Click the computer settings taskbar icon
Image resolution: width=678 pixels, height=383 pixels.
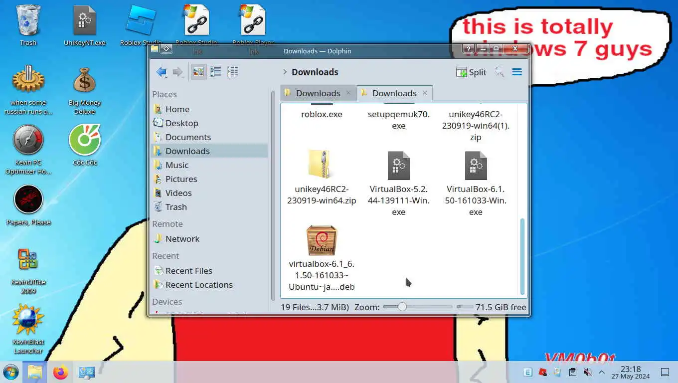87,372
